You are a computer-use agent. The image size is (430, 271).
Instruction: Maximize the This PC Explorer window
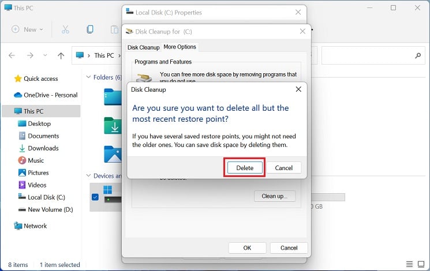393,7
